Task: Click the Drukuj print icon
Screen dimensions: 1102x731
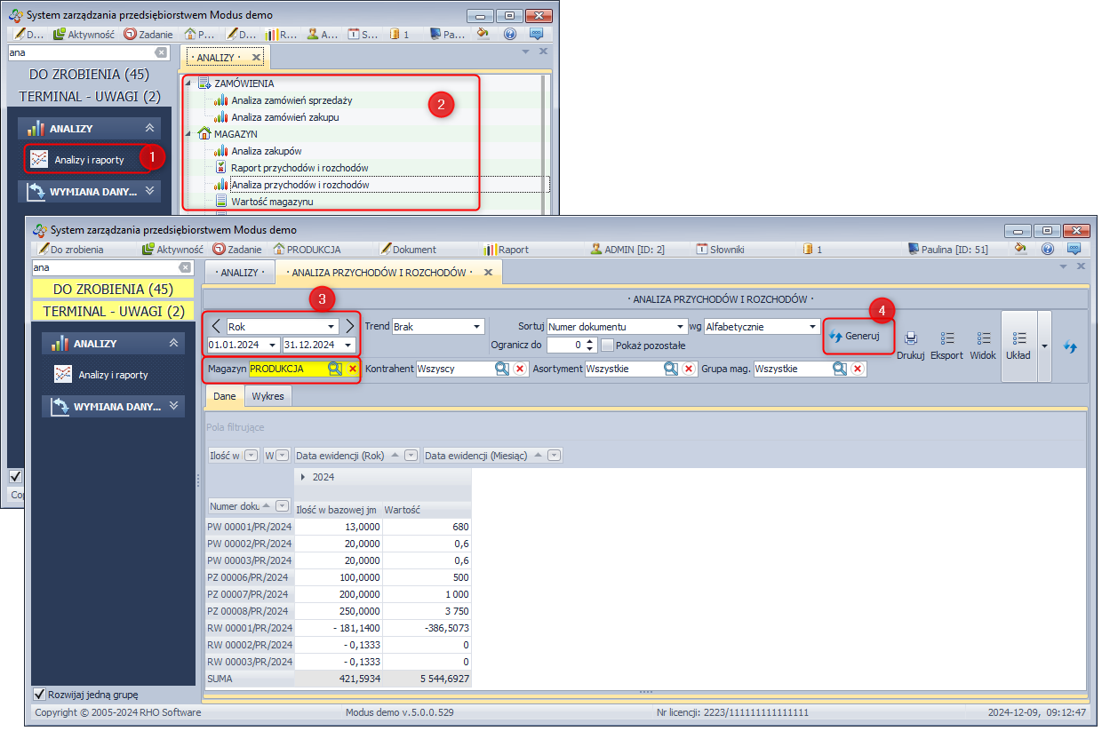Action: [911, 338]
